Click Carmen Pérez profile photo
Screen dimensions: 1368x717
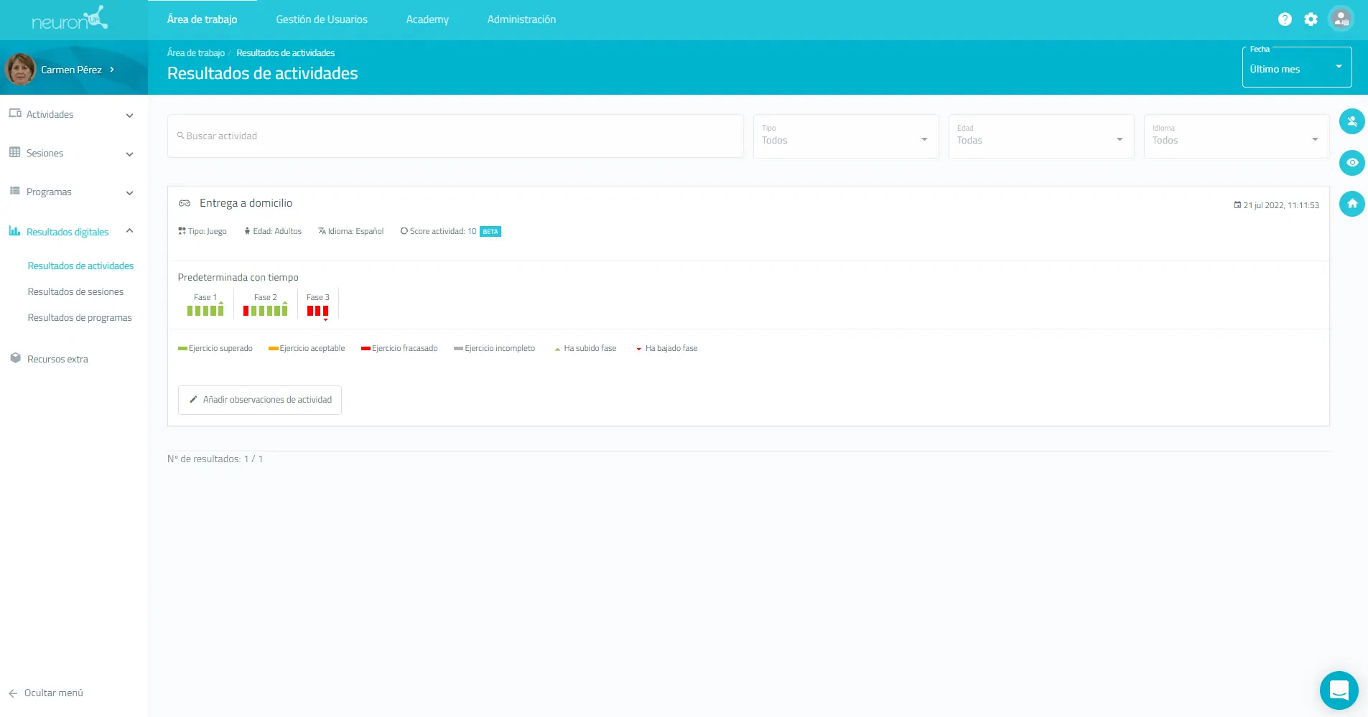click(20, 70)
